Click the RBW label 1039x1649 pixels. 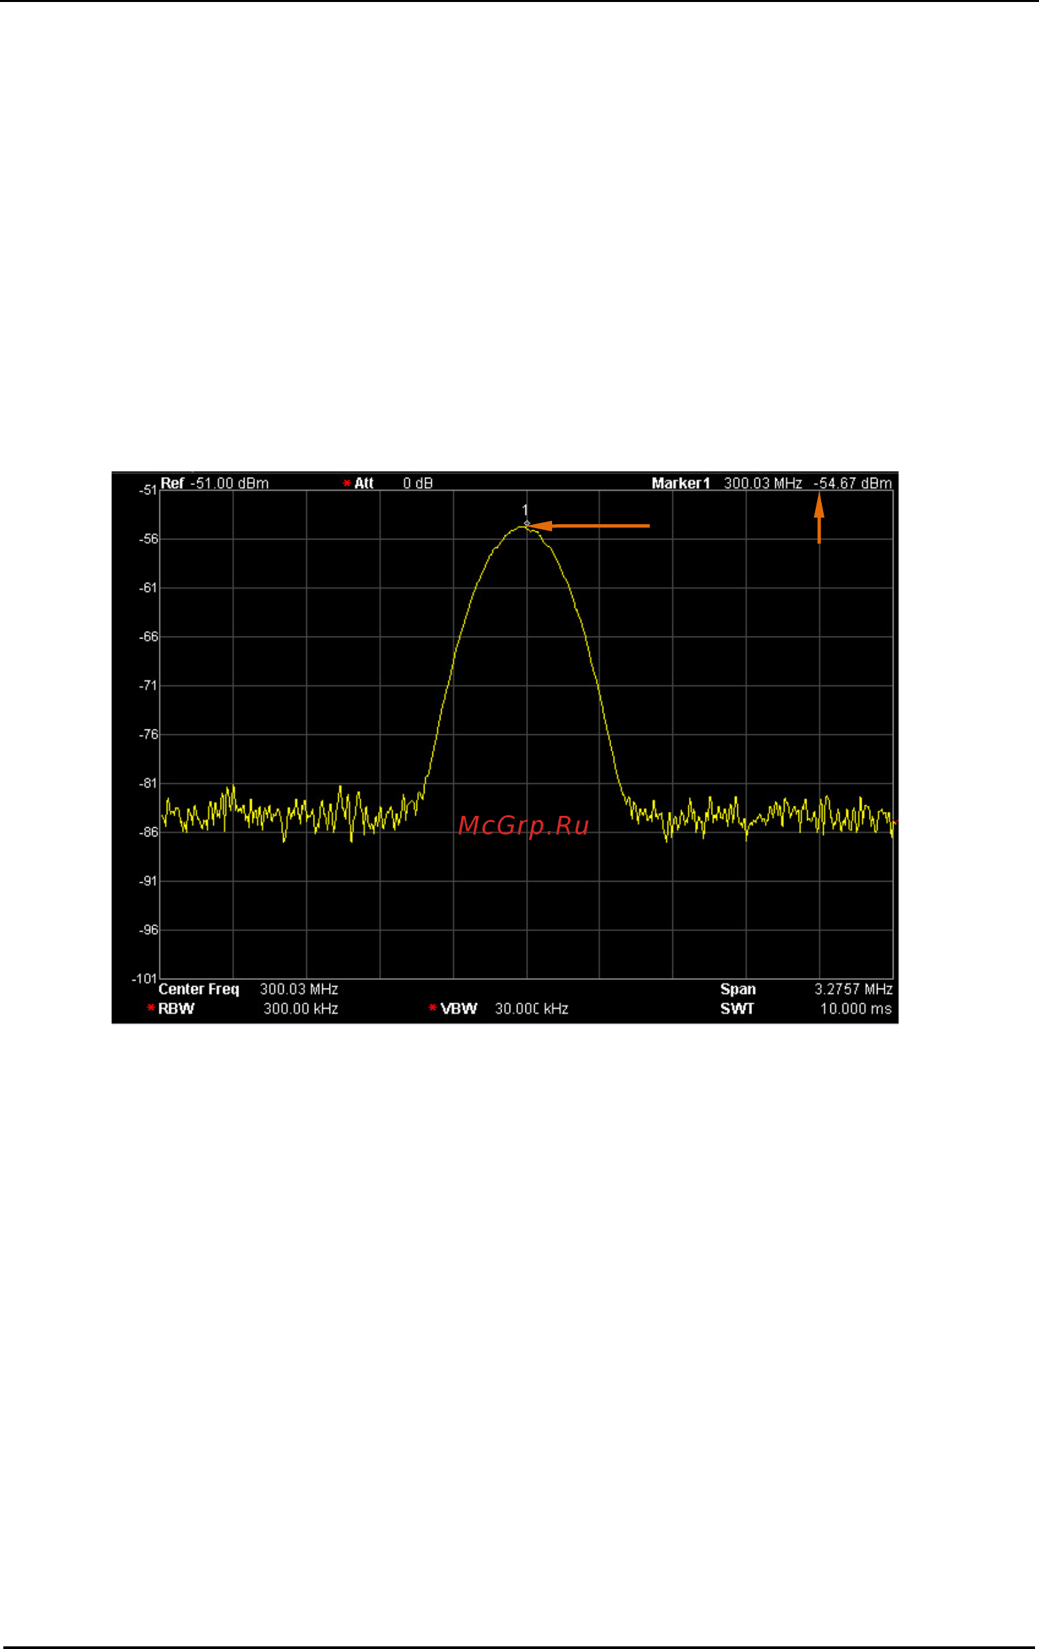click(x=176, y=1009)
